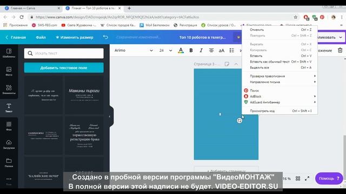The image size is (346, 194).
Task: Choose Выделить все in context menu
Action: [x=280, y=67]
